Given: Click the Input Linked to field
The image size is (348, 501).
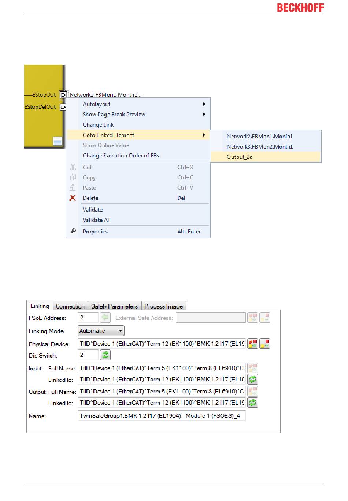Looking at the screenshot, I should [x=162, y=379].
